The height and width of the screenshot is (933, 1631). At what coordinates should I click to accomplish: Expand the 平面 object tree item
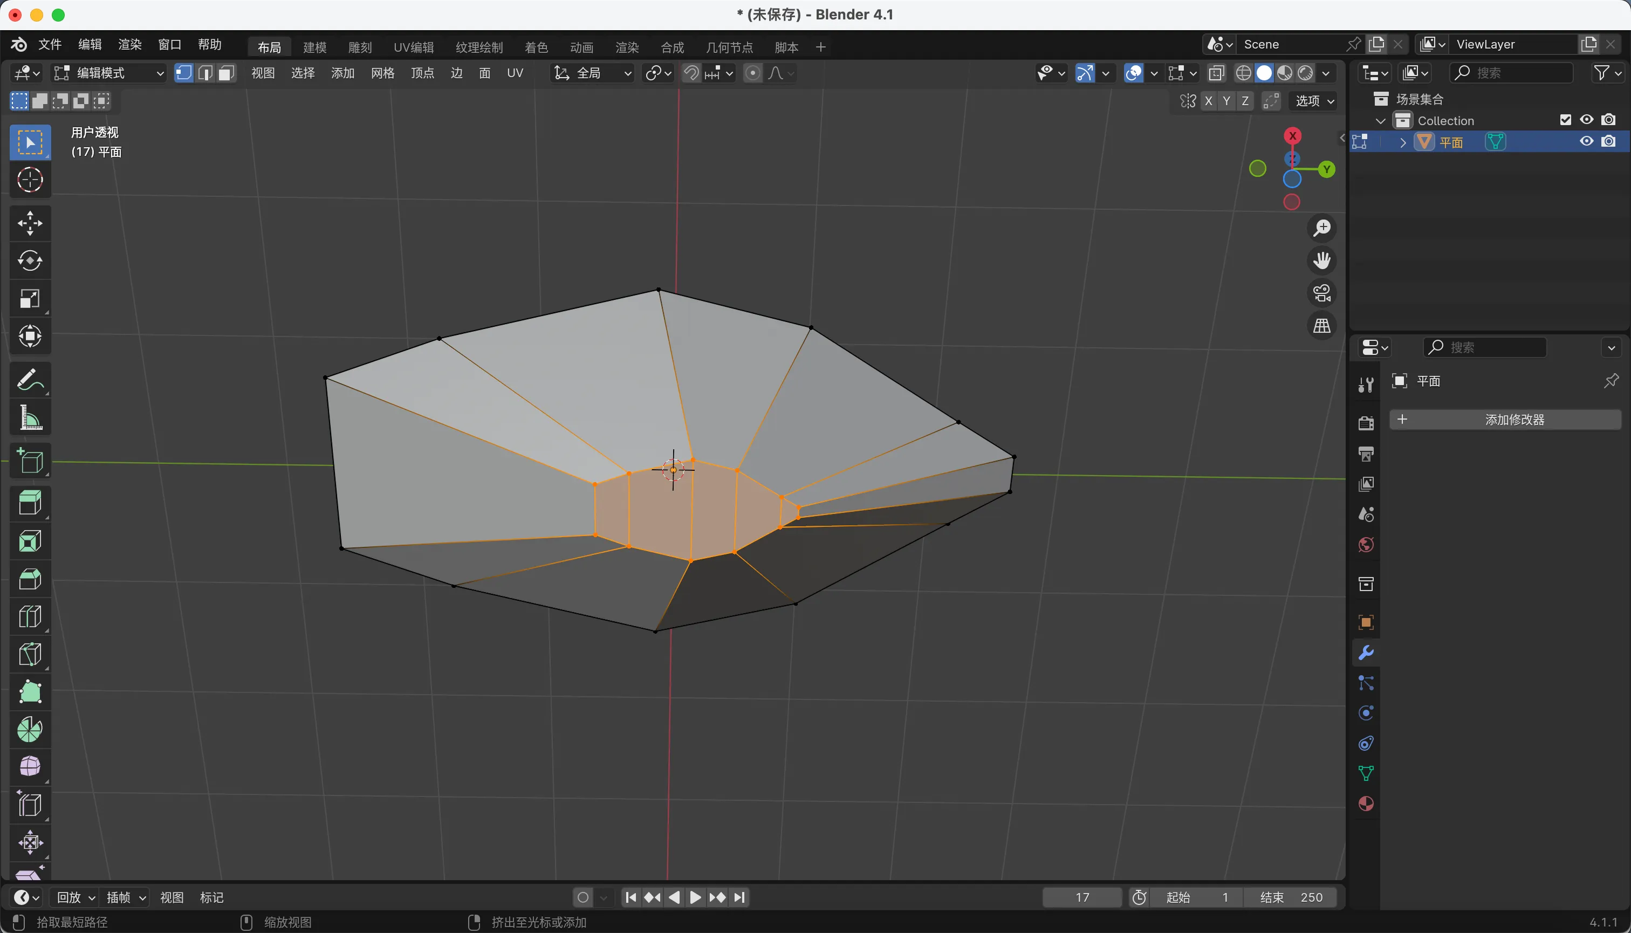click(x=1402, y=142)
